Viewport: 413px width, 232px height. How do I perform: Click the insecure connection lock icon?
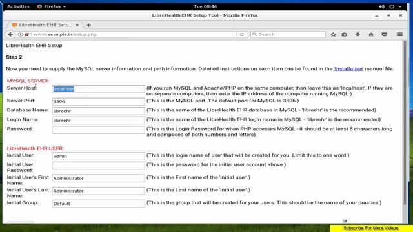pyautogui.click(x=26, y=34)
